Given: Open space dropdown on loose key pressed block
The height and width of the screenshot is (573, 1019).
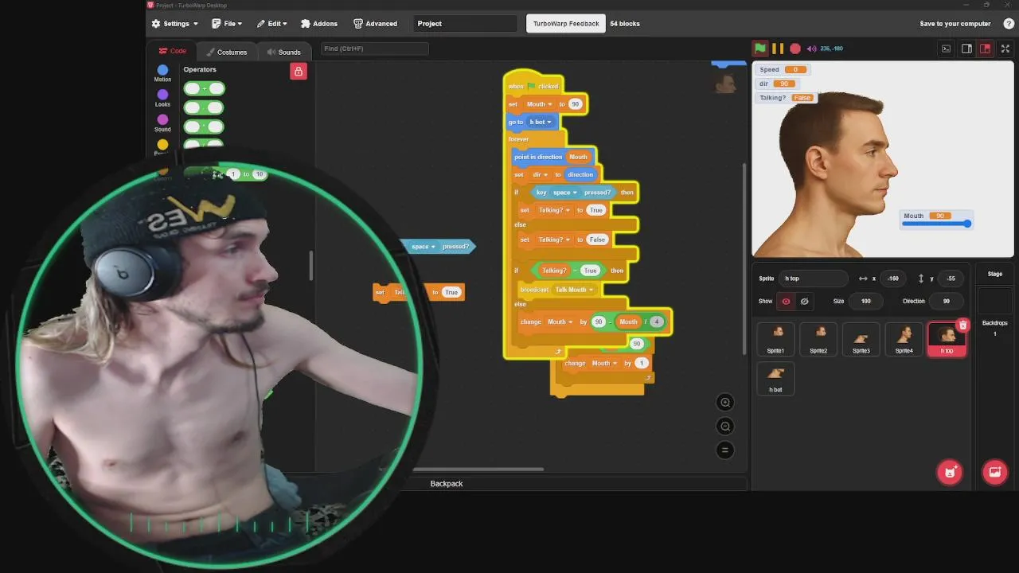Looking at the screenshot, I should [x=423, y=247].
